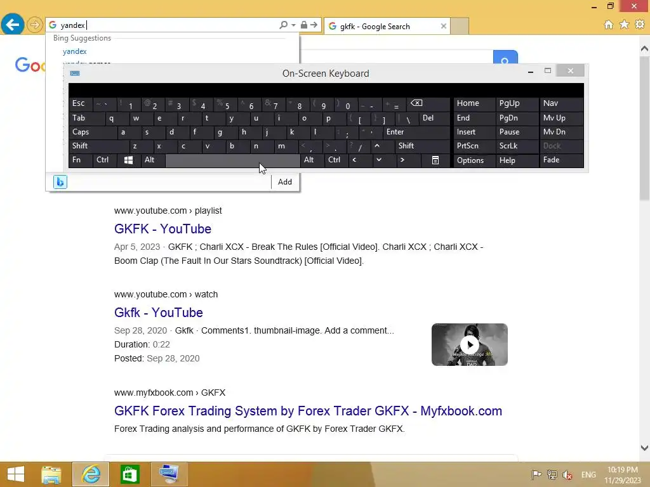Screen dimensions: 650x487
Task: Open keyboard Options key
Action: (474, 160)
